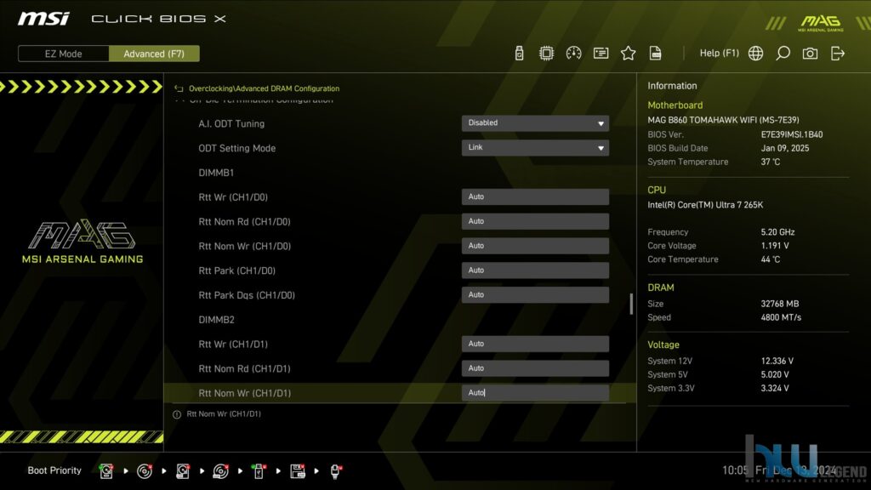
Task: Click the System 5V value 5.020 V
Action: pos(775,374)
